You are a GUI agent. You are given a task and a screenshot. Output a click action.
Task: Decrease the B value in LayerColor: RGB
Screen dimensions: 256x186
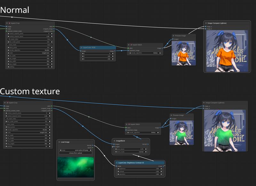[83, 59]
